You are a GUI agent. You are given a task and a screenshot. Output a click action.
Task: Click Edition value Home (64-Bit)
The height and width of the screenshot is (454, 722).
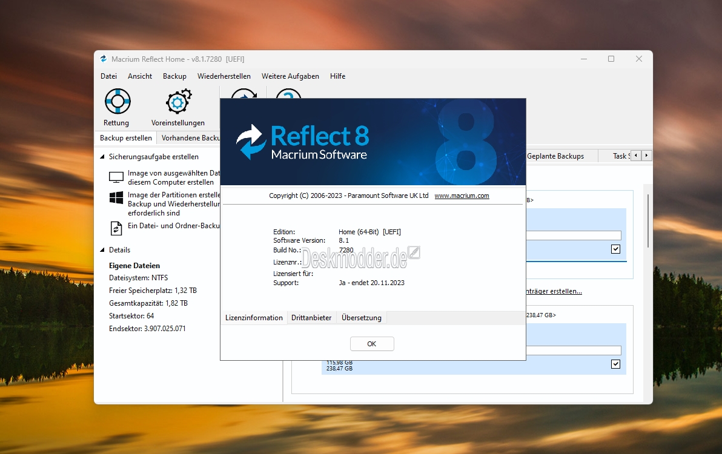pyautogui.click(x=369, y=232)
